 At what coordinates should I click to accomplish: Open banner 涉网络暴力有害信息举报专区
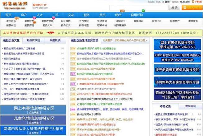[177, 82]
